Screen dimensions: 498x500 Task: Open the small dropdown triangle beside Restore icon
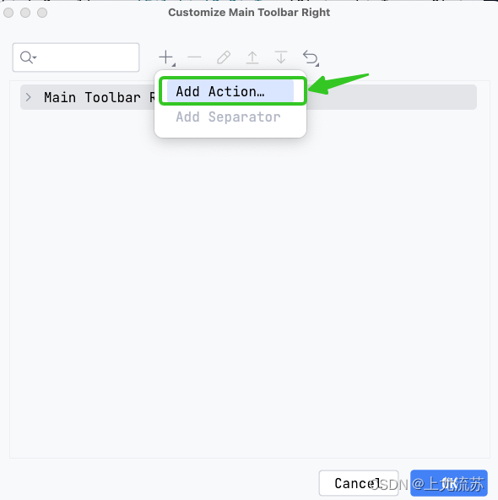(x=317, y=65)
